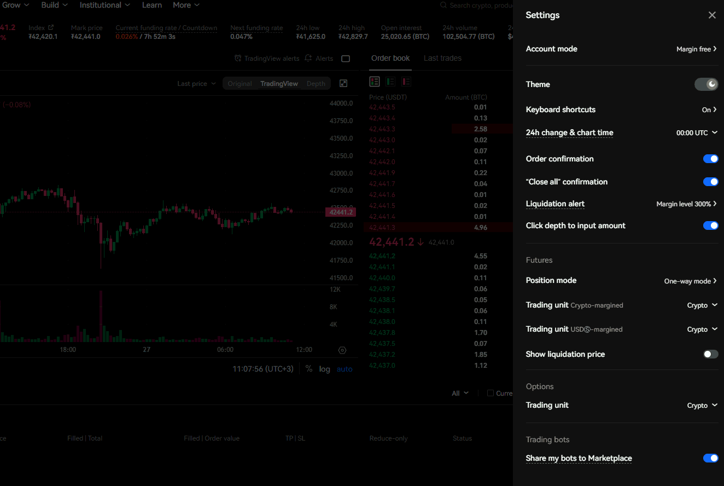
Task: Open the All filter dropdown below order book
Action: (x=460, y=393)
